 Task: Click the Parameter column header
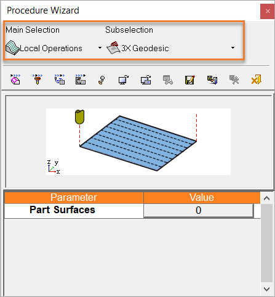click(x=74, y=197)
